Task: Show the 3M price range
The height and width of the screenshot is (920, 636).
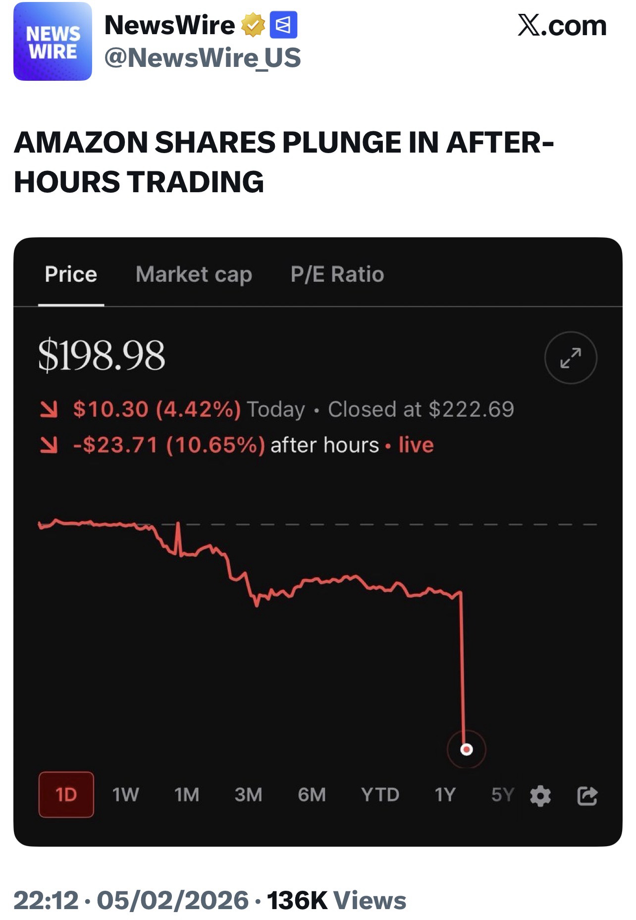Action: (248, 795)
